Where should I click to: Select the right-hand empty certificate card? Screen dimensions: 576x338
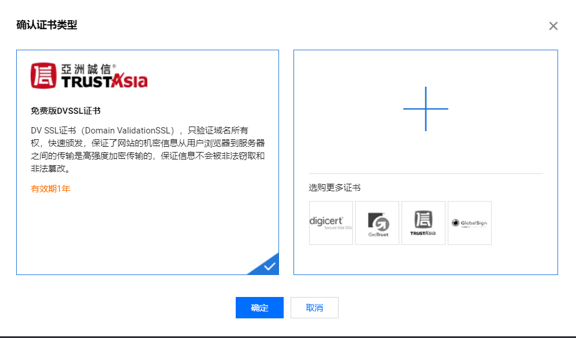426,162
